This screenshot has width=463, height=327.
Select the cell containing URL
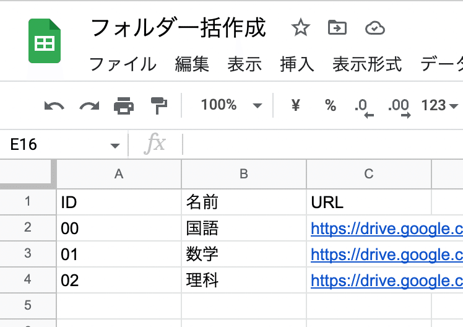click(x=369, y=202)
